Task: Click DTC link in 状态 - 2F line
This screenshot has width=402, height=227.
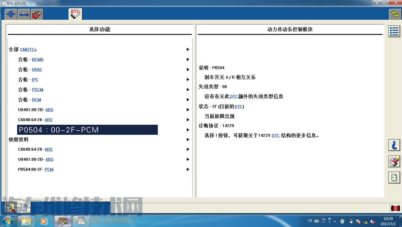Action: (x=239, y=106)
